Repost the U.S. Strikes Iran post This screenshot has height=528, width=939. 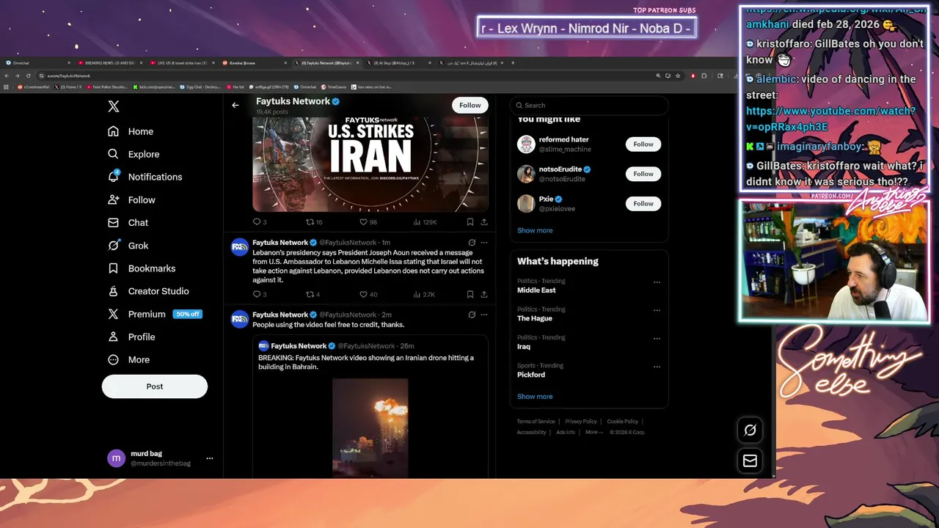click(314, 221)
